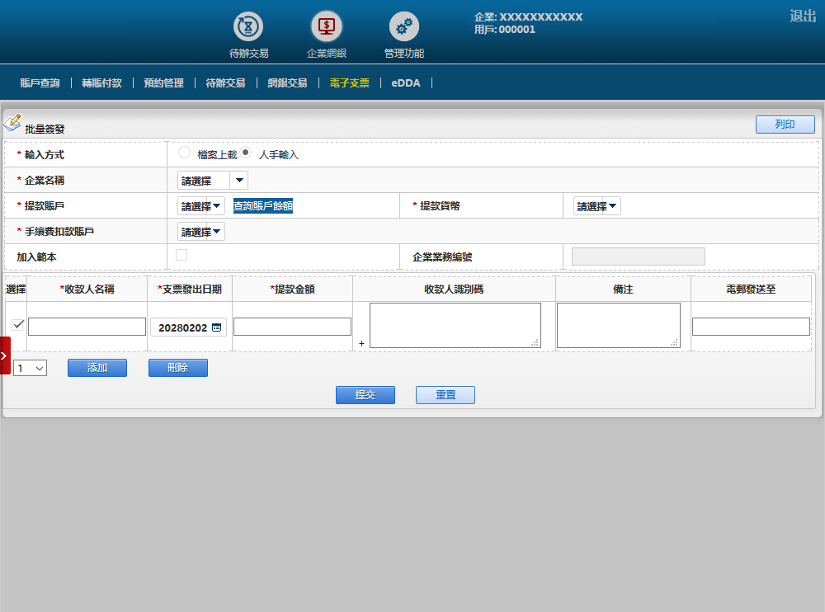The width and height of the screenshot is (825, 612).
Task: Click the 查詢賬戶餘額 link
Action: pyautogui.click(x=262, y=206)
